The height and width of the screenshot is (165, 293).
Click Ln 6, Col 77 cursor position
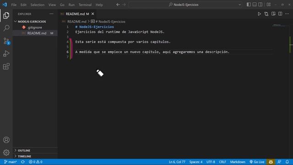click(x=177, y=162)
